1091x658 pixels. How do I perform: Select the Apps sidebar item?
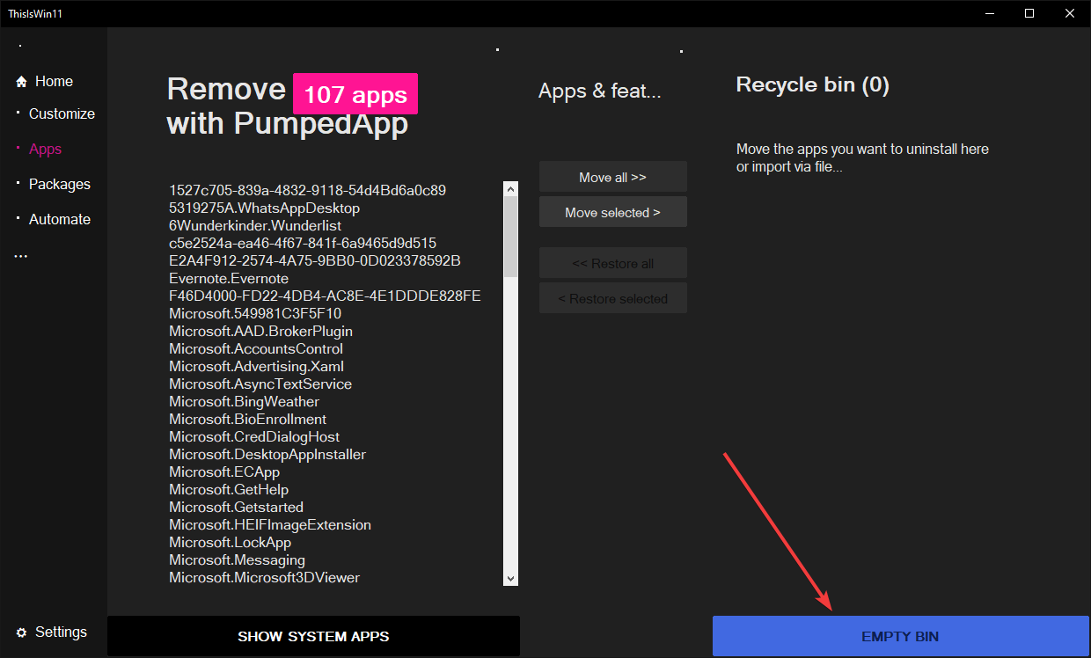click(45, 149)
